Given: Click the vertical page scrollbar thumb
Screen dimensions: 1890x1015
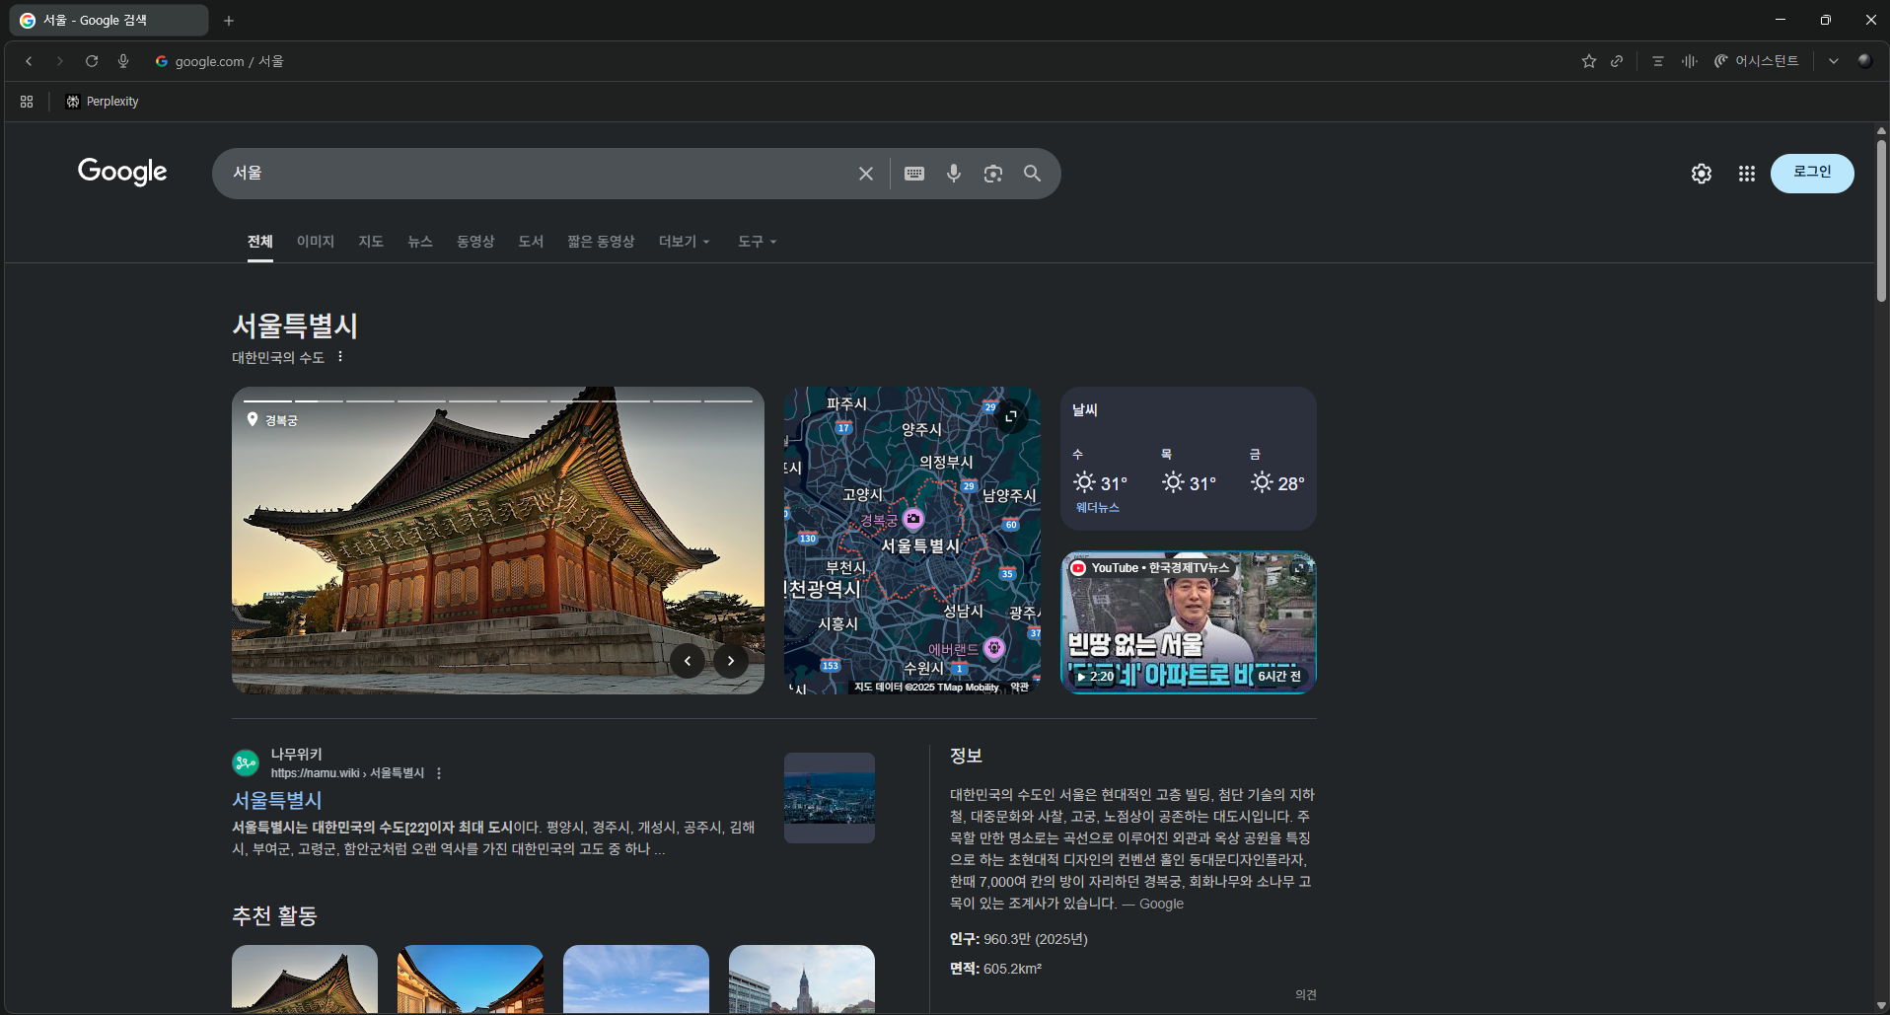Looking at the screenshot, I should coord(1881,219).
